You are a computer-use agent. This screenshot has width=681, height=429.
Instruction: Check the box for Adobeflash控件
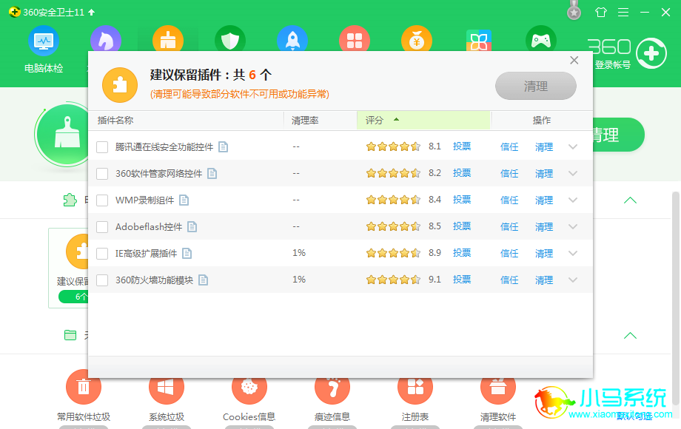click(x=102, y=227)
